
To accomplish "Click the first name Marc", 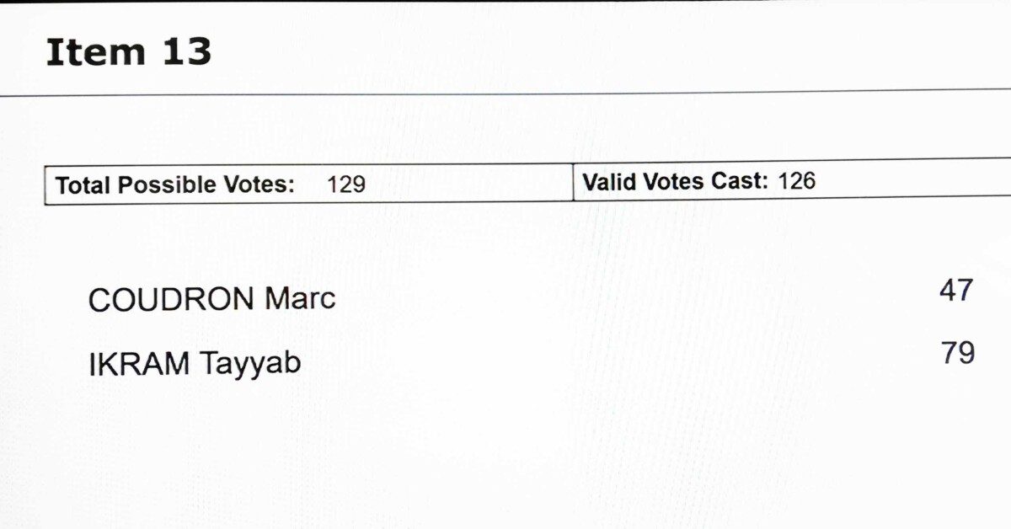I will [x=301, y=298].
